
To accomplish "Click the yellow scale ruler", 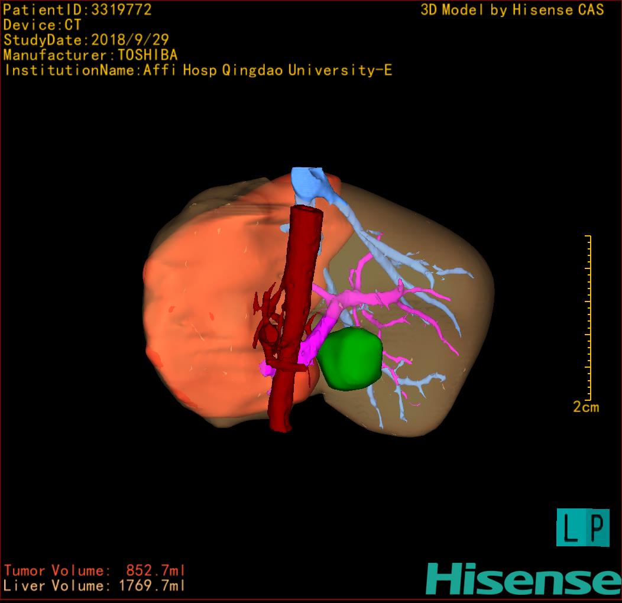I will tap(588, 317).
